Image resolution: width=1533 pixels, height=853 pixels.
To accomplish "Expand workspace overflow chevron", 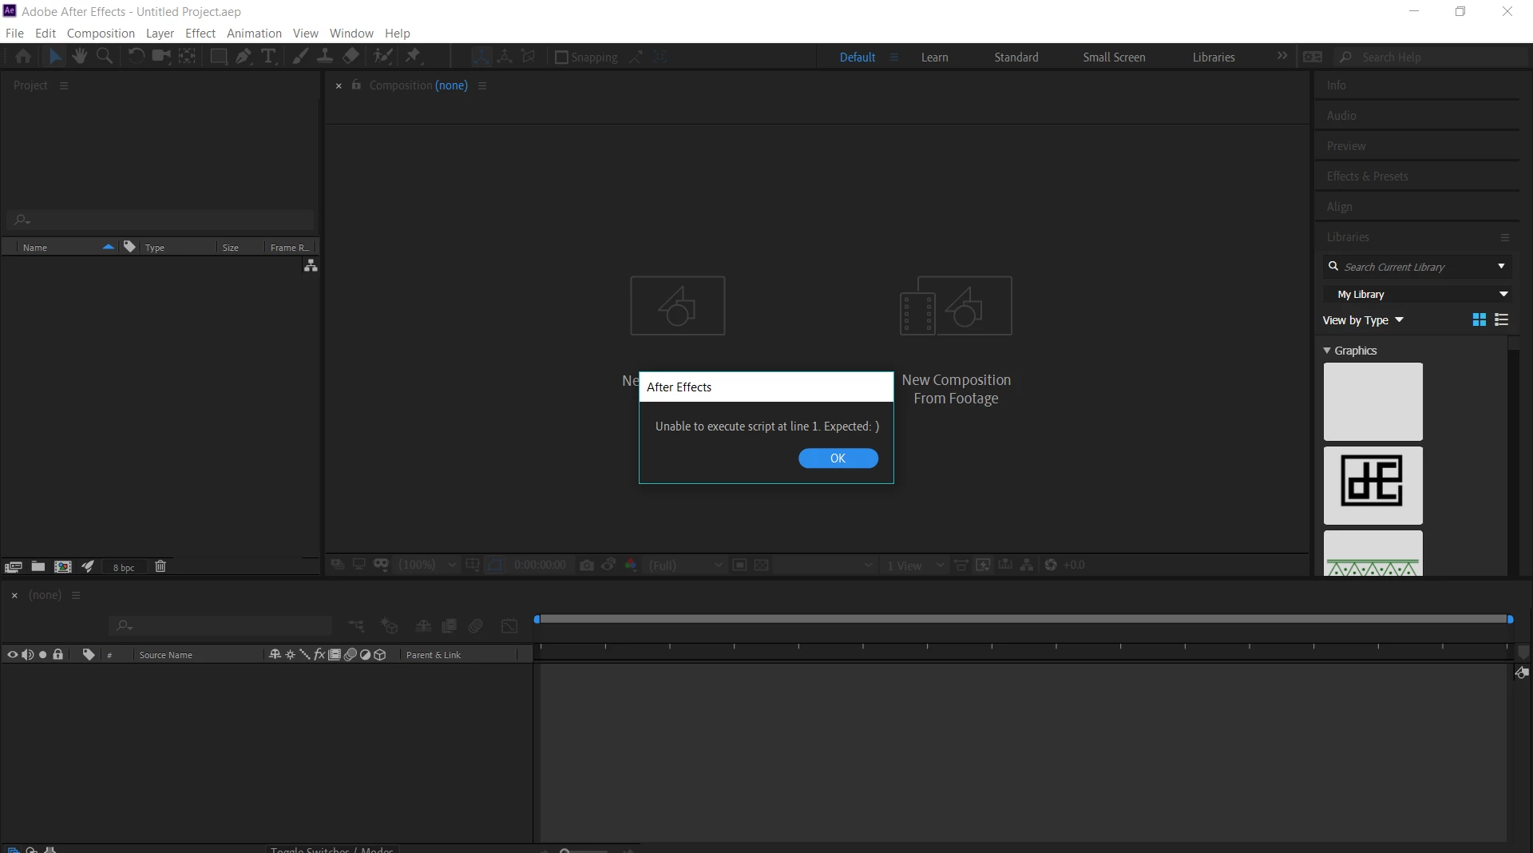I will pyautogui.click(x=1282, y=56).
